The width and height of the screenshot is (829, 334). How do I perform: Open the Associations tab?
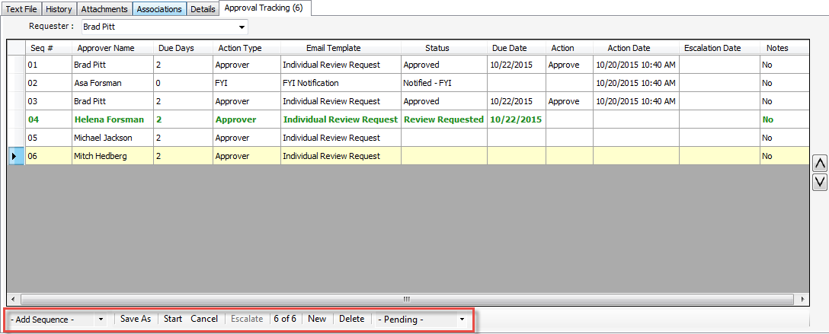point(159,9)
